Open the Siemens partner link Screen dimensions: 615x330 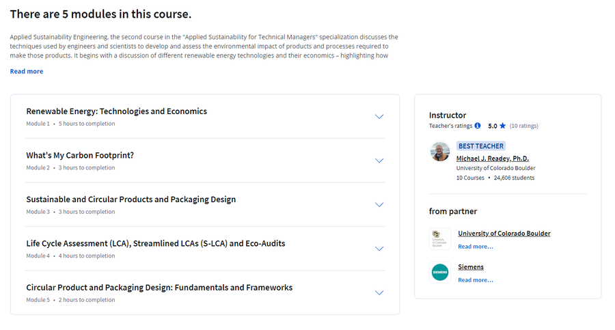pos(471,267)
